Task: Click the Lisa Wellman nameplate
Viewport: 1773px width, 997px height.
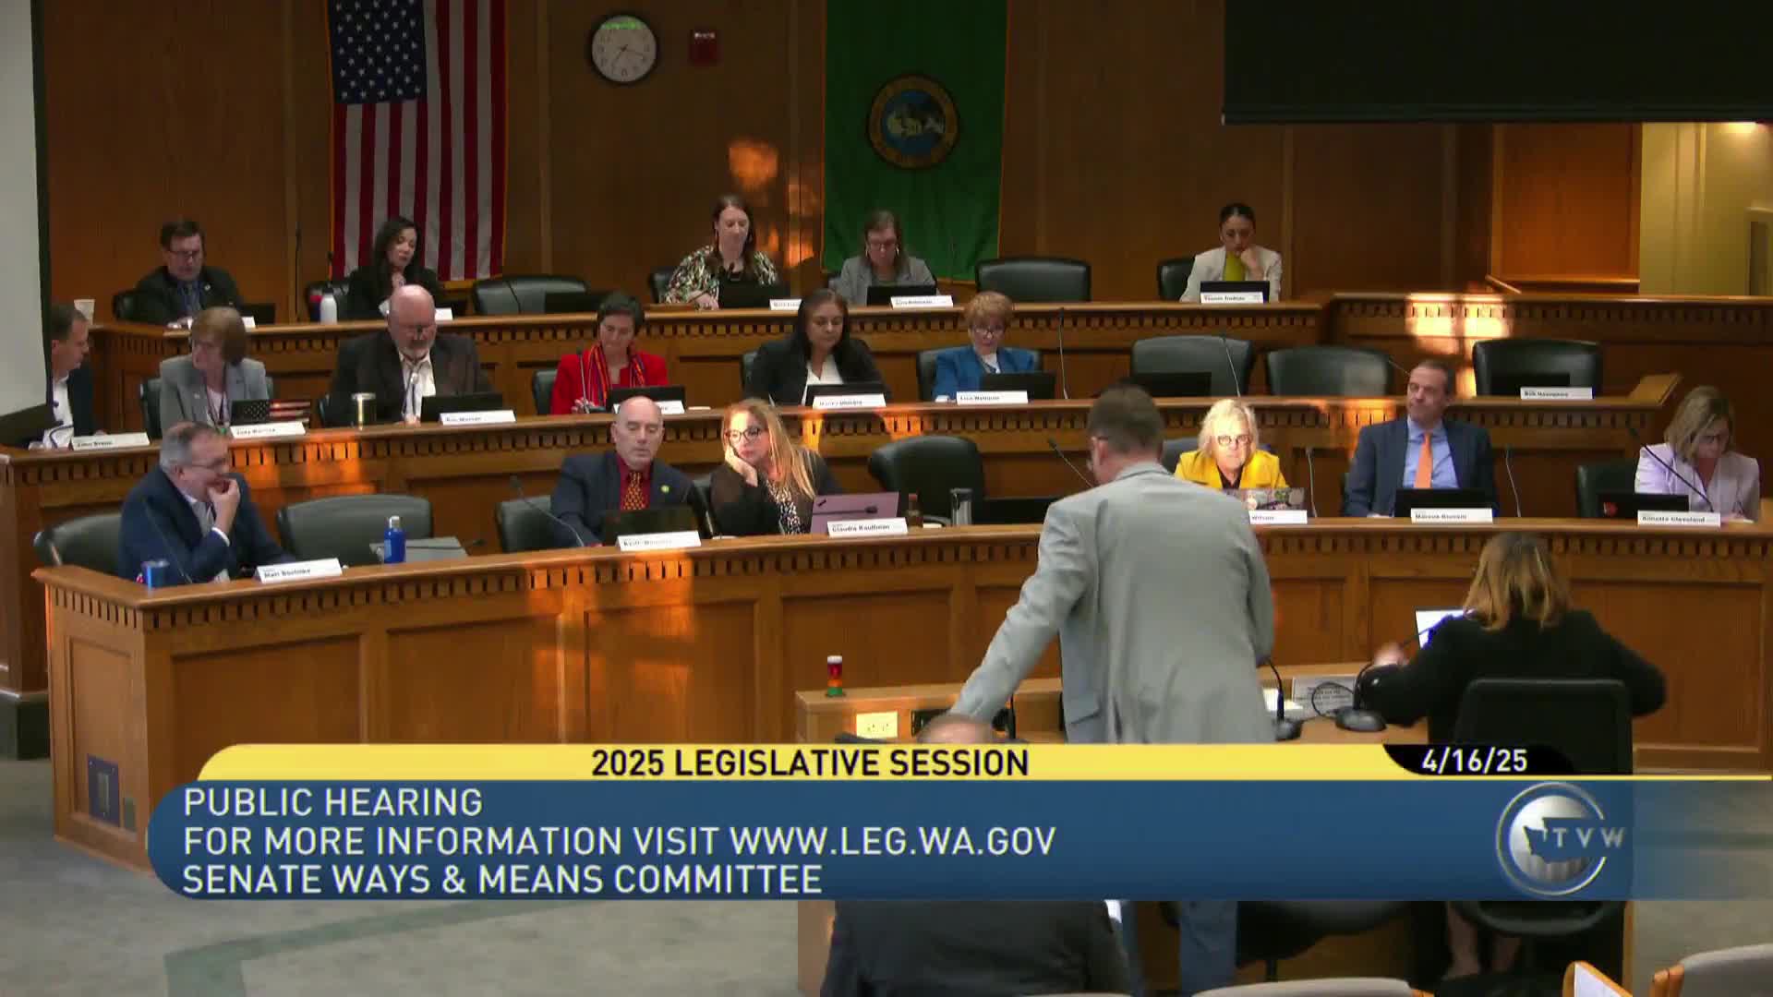Action: [x=991, y=398]
